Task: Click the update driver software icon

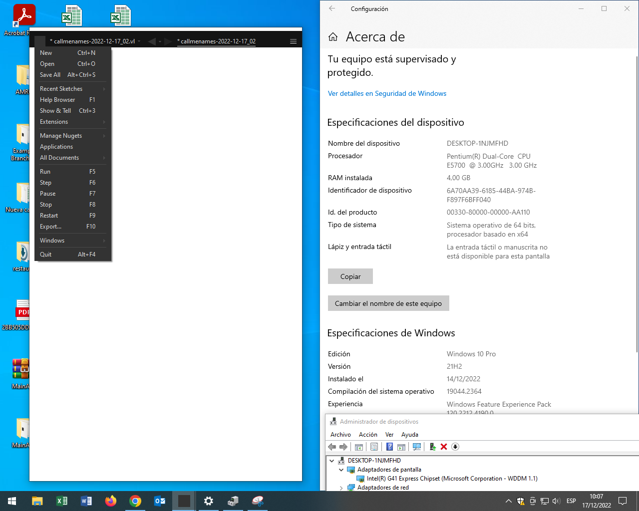Action: point(432,447)
